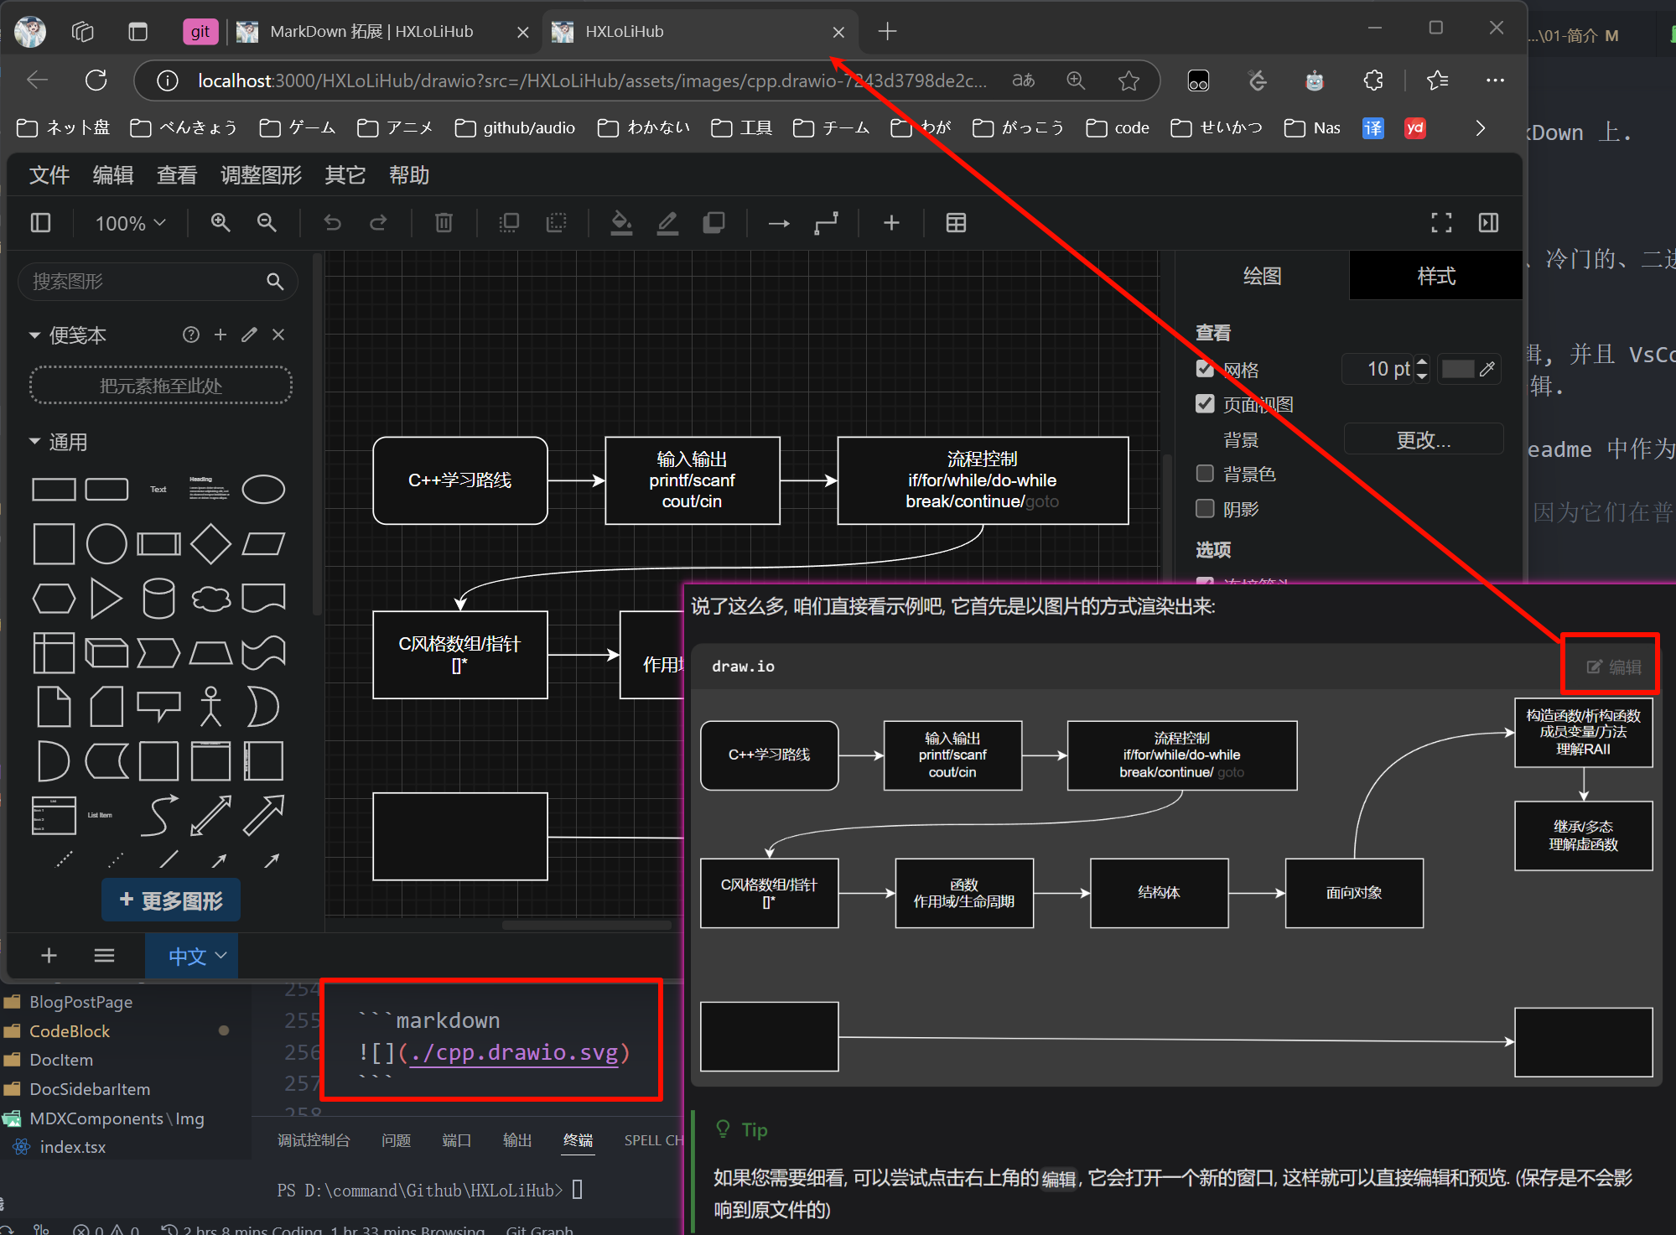This screenshot has height=1235, width=1676.
Task: Switch to the 样式 style tab
Action: (x=1436, y=276)
